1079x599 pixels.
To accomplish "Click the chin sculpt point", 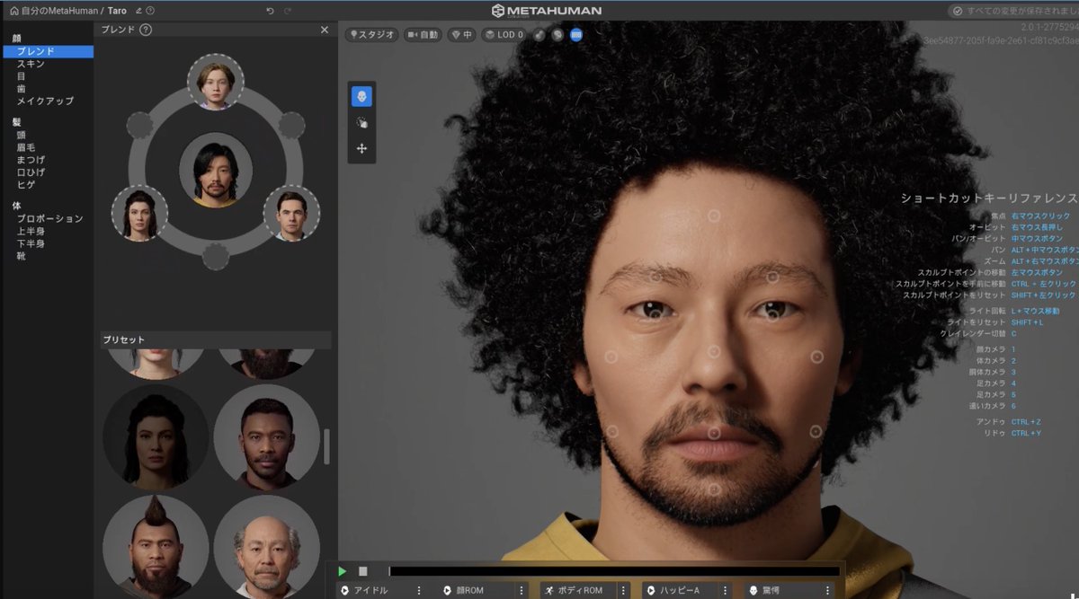I will [x=714, y=490].
